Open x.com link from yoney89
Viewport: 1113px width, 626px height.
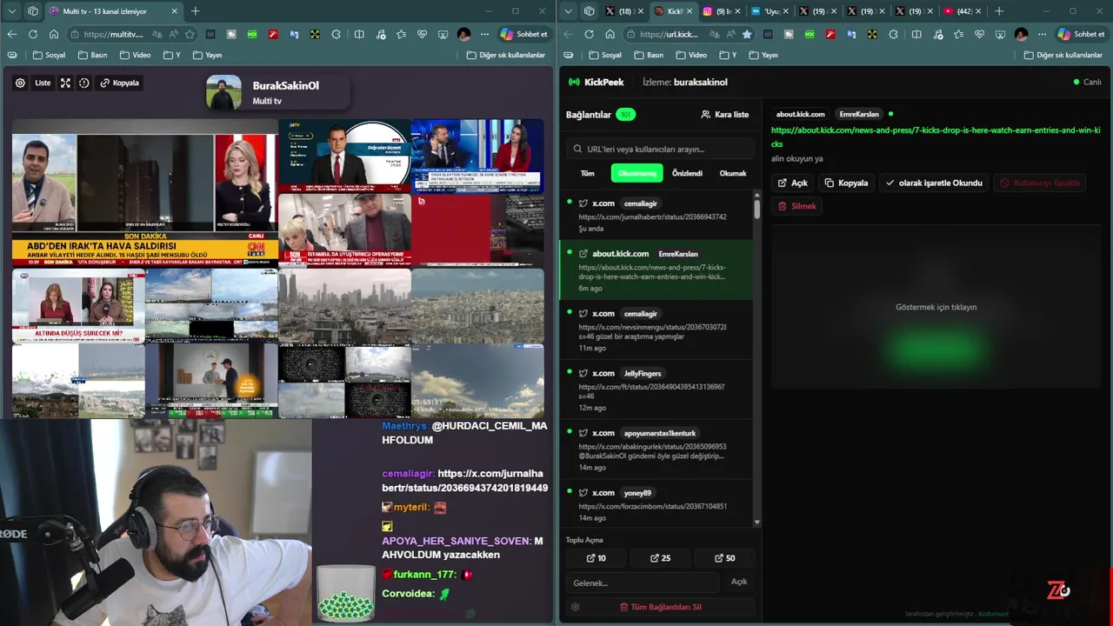(656, 504)
